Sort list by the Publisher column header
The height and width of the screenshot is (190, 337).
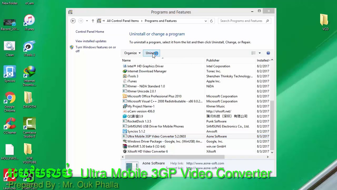click(230, 60)
